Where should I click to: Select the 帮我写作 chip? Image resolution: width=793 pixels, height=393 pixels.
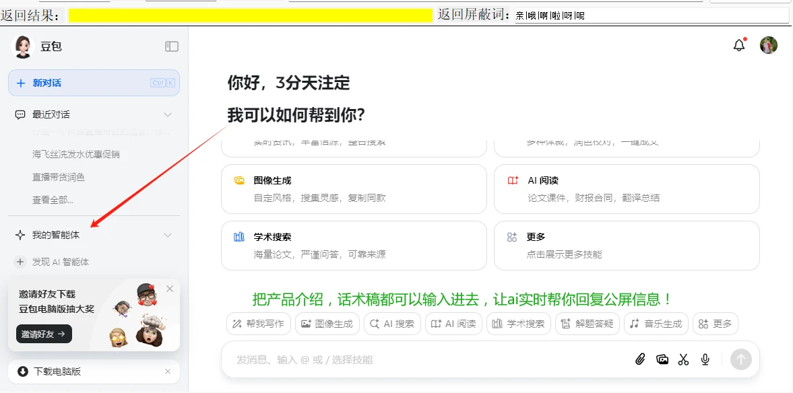click(259, 324)
